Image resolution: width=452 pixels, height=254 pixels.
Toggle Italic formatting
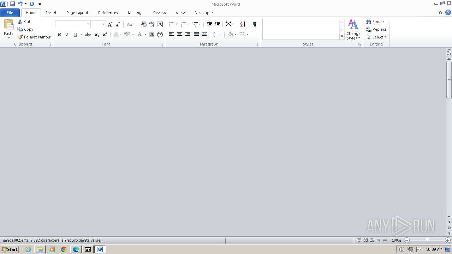click(67, 35)
